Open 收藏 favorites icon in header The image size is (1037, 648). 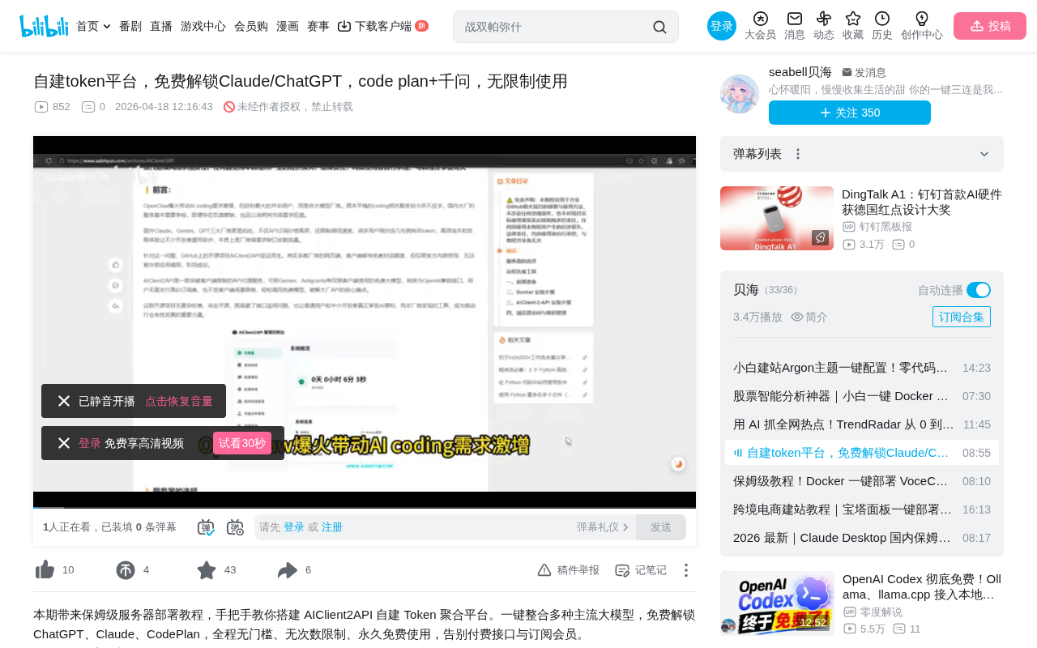pos(853,19)
